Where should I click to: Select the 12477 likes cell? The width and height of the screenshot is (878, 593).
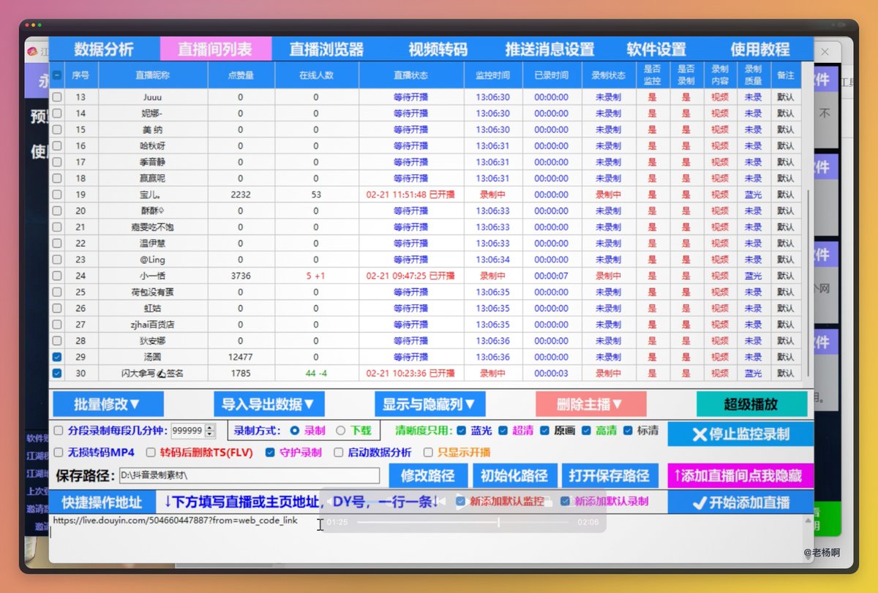241,357
